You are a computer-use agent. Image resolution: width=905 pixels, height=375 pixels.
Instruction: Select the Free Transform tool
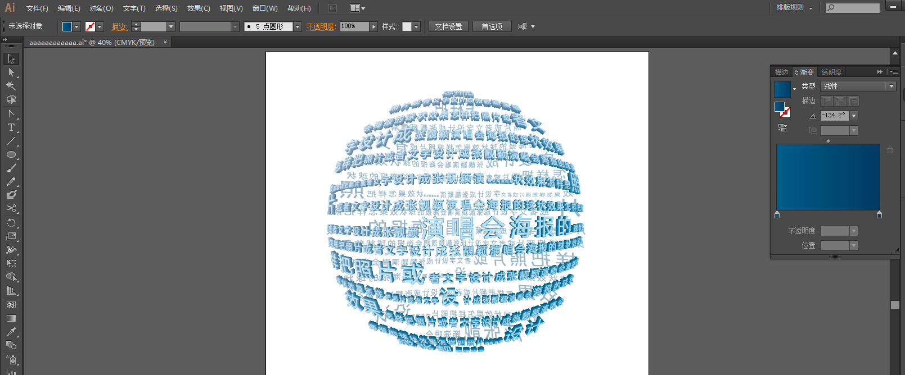[11, 263]
